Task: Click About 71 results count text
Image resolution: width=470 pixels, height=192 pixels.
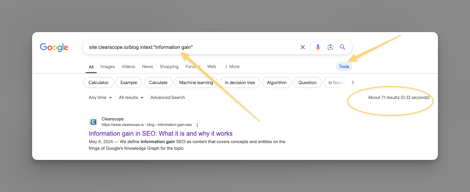Action: click(399, 97)
